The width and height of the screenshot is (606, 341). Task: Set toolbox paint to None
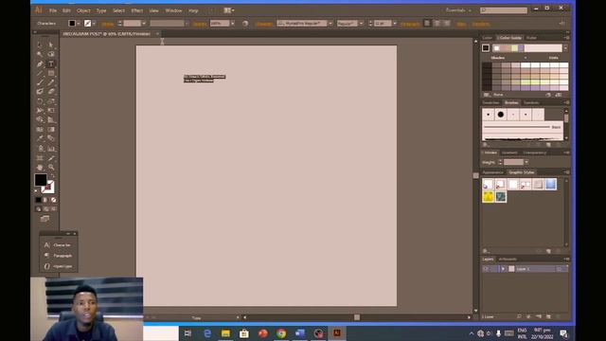[54, 200]
